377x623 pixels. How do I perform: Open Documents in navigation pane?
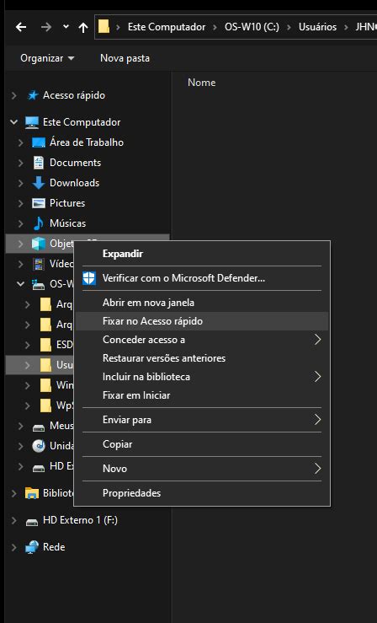[x=76, y=163]
